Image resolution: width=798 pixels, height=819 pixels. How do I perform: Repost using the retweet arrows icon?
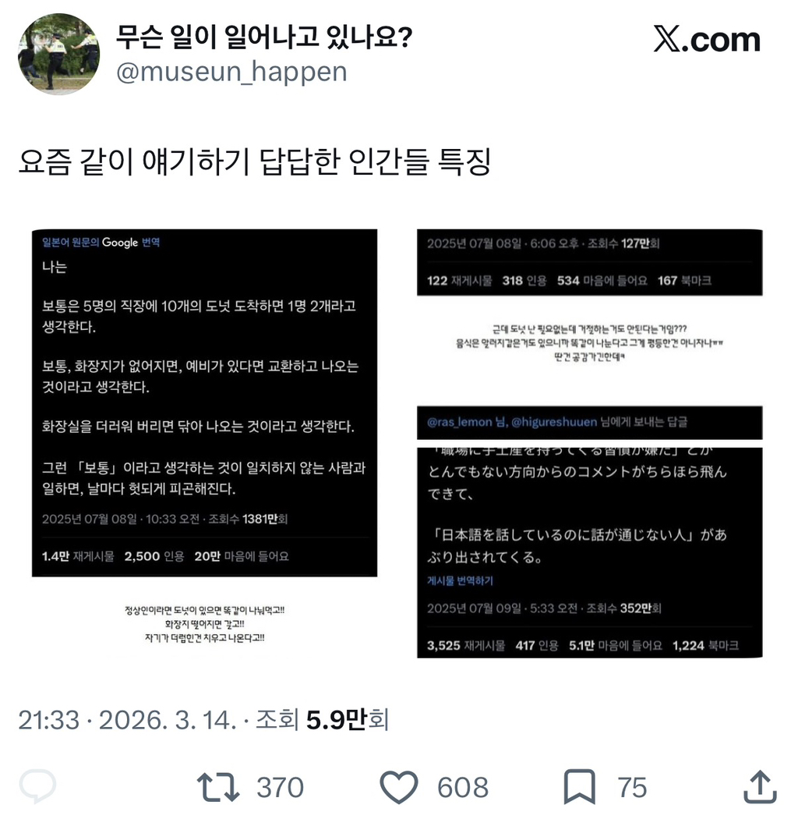[218, 787]
